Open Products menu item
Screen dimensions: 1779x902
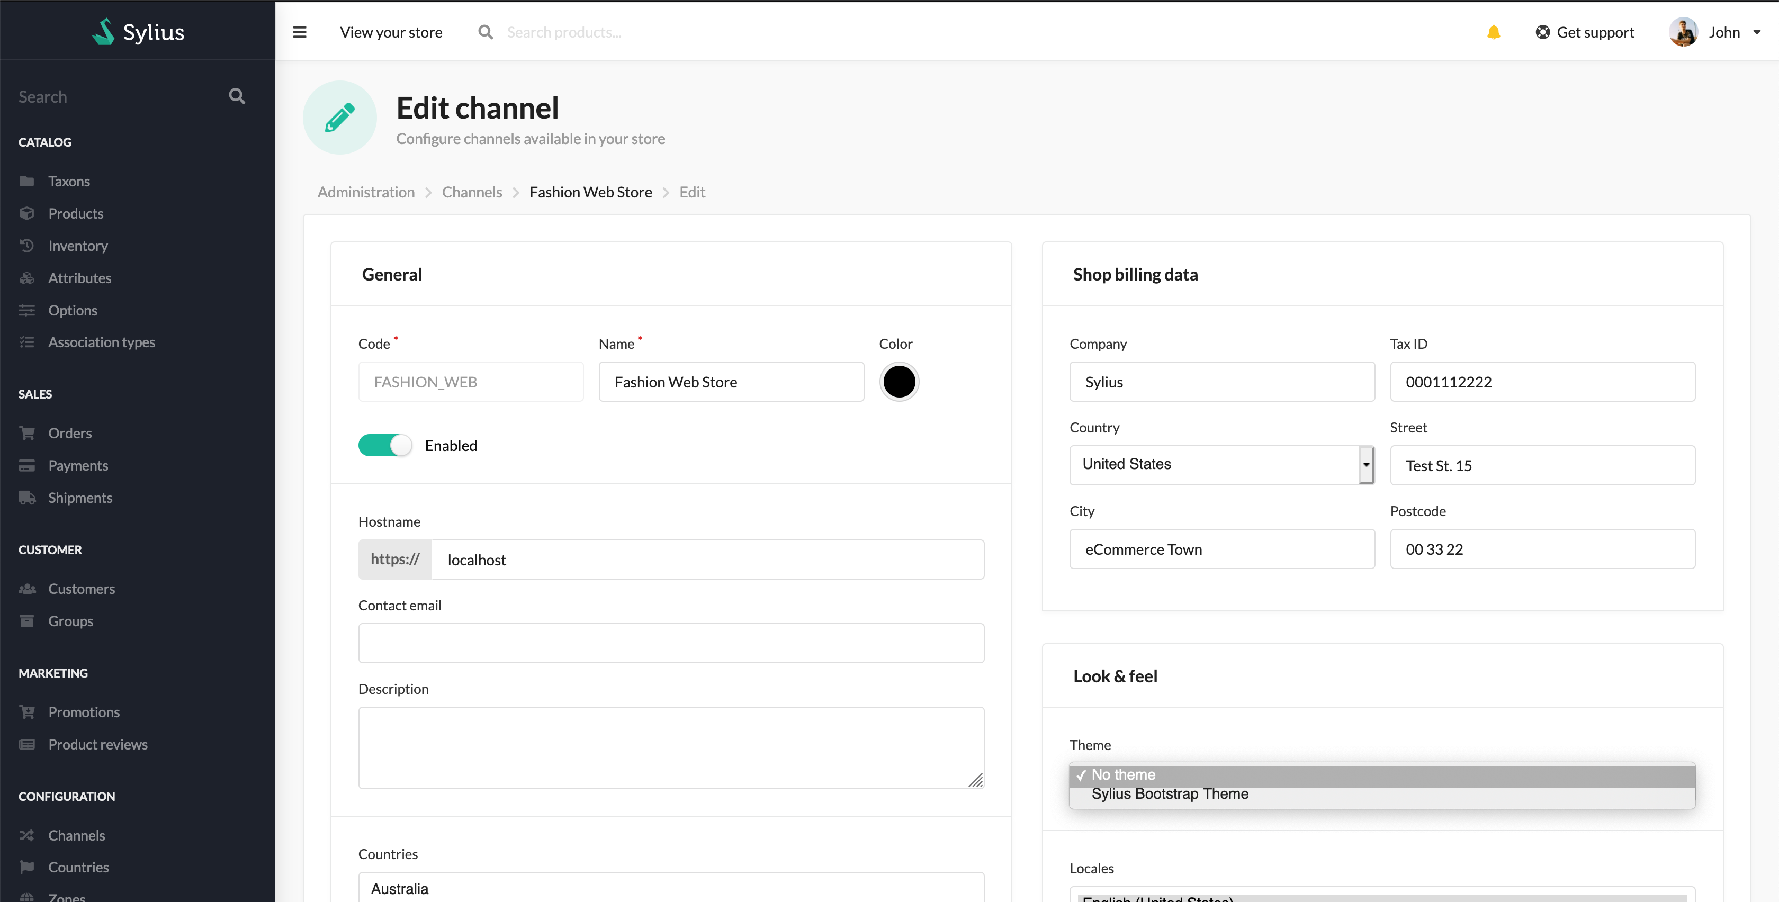pyautogui.click(x=76, y=213)
